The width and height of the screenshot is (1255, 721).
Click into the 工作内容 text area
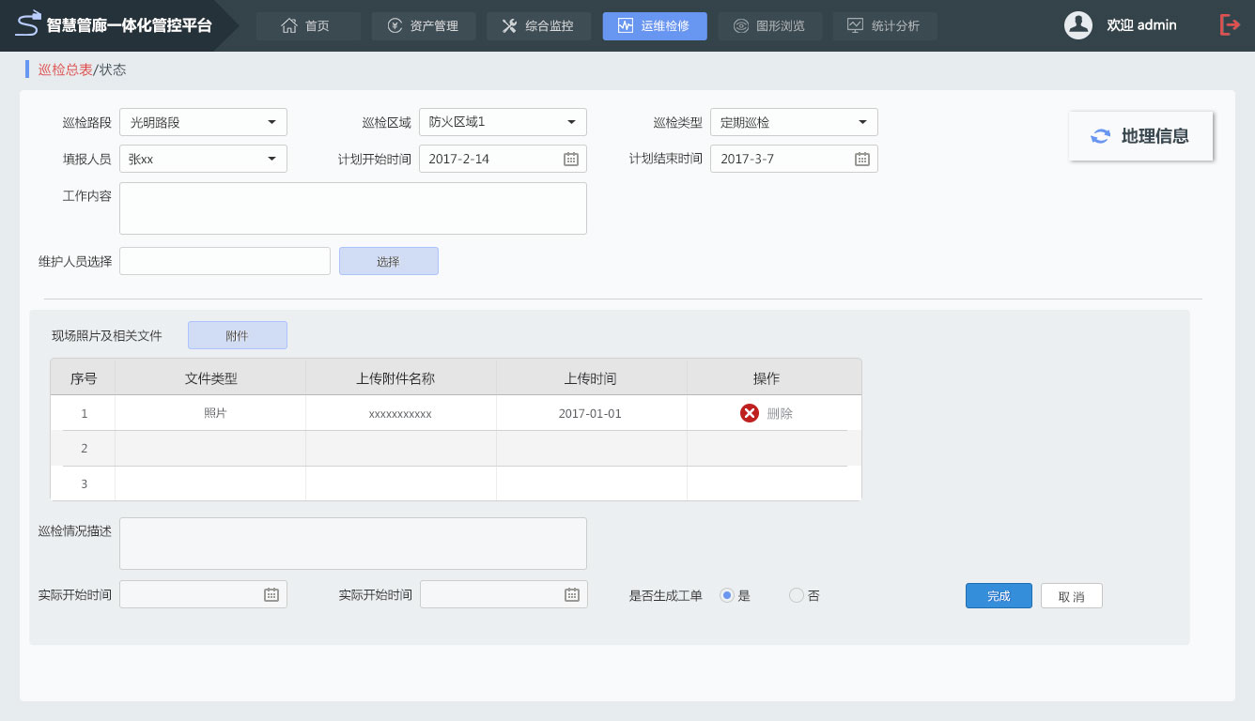[352, 208]
